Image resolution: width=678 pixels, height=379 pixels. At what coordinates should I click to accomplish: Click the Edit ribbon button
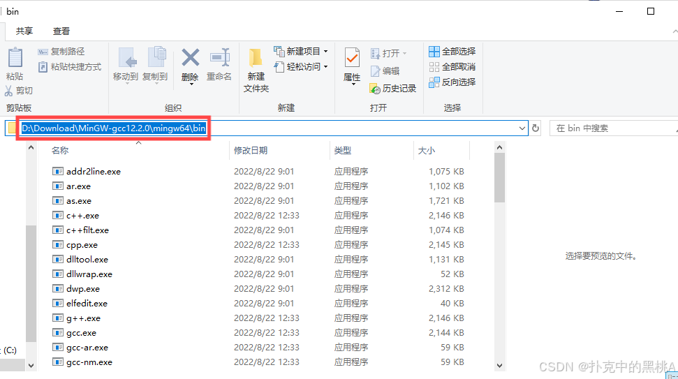[385, 70]
